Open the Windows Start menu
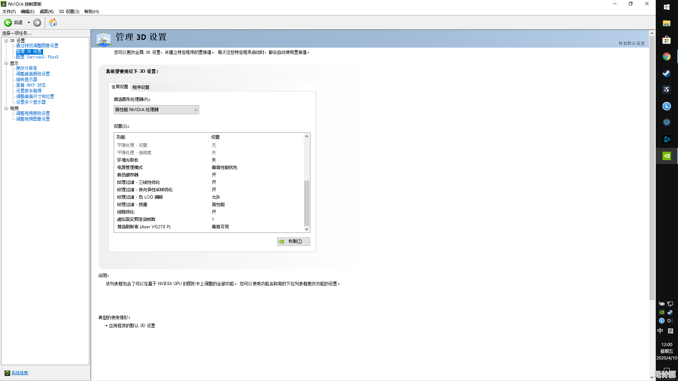Screen dimensions: 678x381 (667, 7)
